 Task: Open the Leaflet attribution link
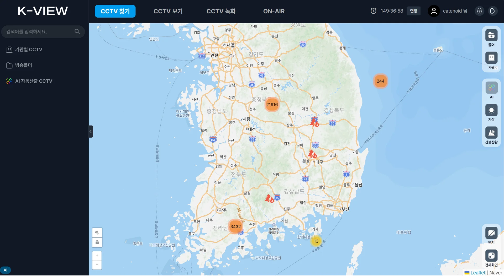478,273
